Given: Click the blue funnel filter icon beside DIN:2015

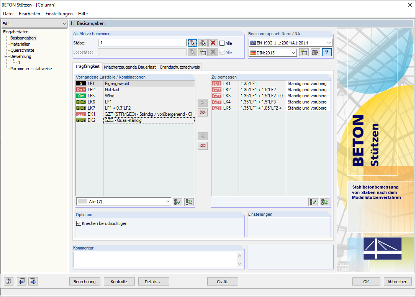Looking at the screenshot, I should (326, 52).
